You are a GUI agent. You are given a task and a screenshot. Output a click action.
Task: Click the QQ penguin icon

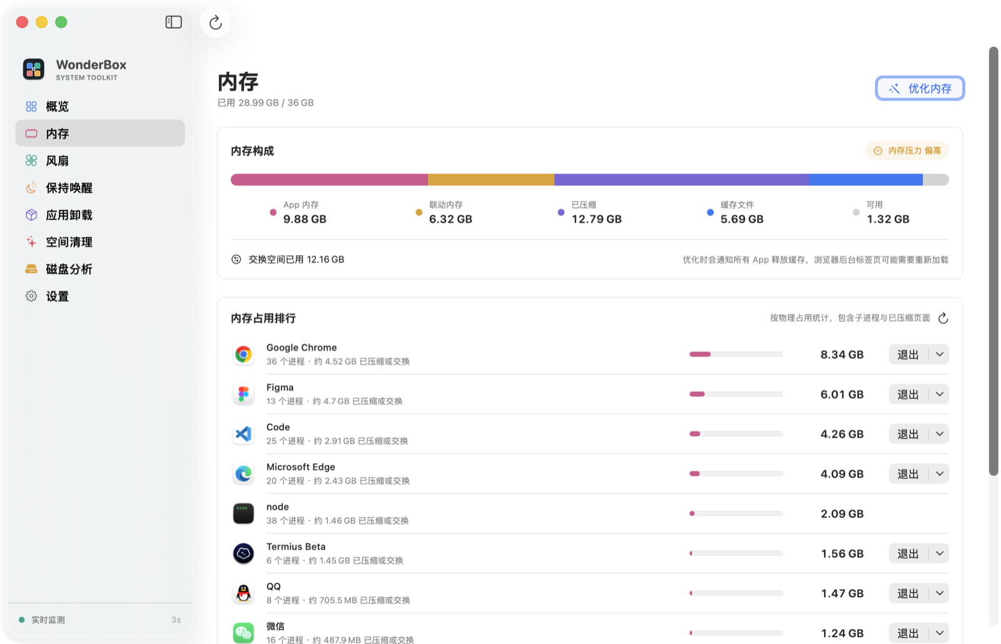(x=243, y=593)
